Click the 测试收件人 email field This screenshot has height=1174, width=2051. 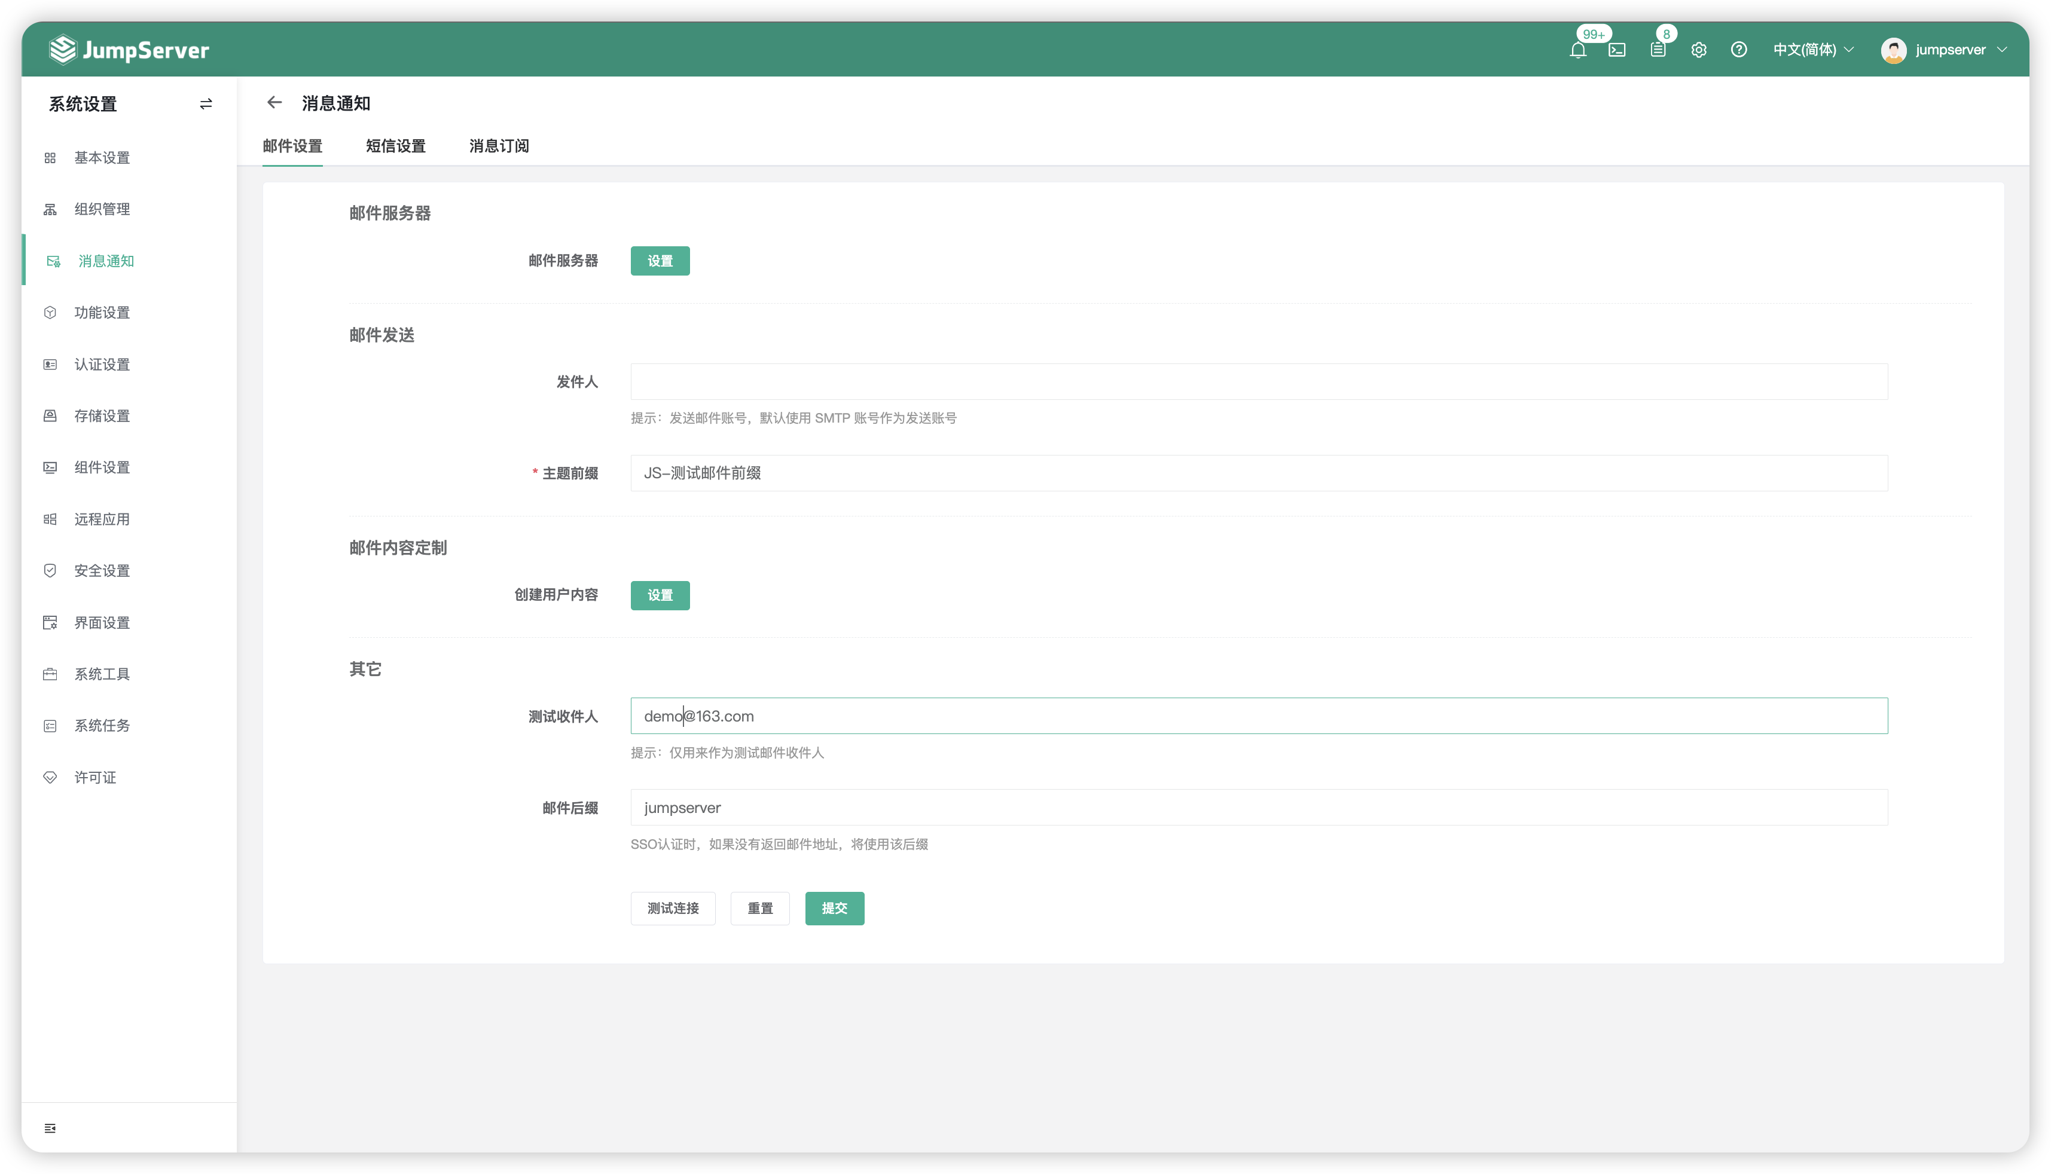click(x=1259, y=716)
